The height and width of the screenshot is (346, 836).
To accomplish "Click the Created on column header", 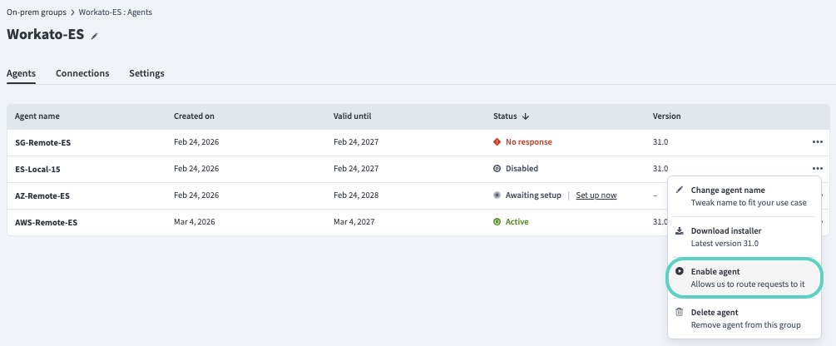I will click(x=194, y=116).
